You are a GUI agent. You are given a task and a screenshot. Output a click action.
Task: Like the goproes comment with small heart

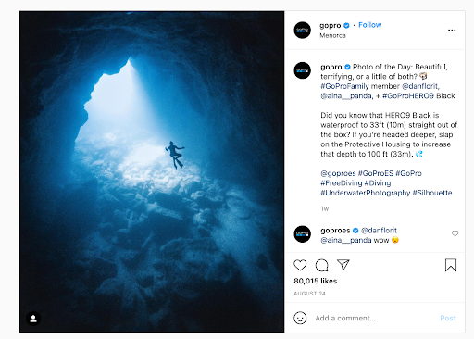(455, 233)
